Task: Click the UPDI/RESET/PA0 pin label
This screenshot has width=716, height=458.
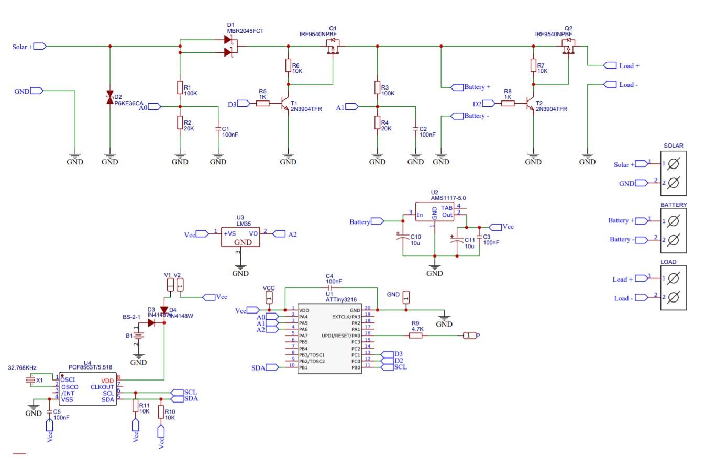Action: click(x=341, y=336)
